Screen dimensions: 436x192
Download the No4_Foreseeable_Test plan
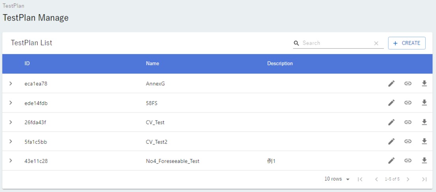pyautogui.click(x=424, y=160)
